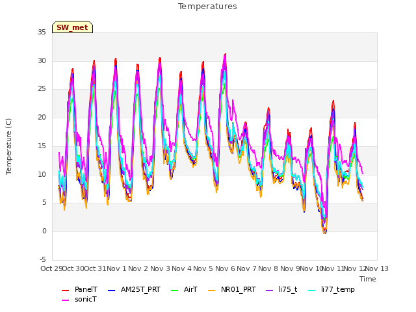Click the PanelT red legend swatch
The image size is (416, 312).
pos(65,291)
